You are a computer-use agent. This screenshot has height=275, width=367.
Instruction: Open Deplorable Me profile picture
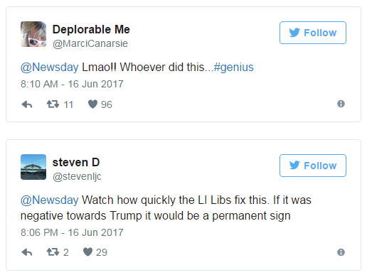click(x=33, y=34)
